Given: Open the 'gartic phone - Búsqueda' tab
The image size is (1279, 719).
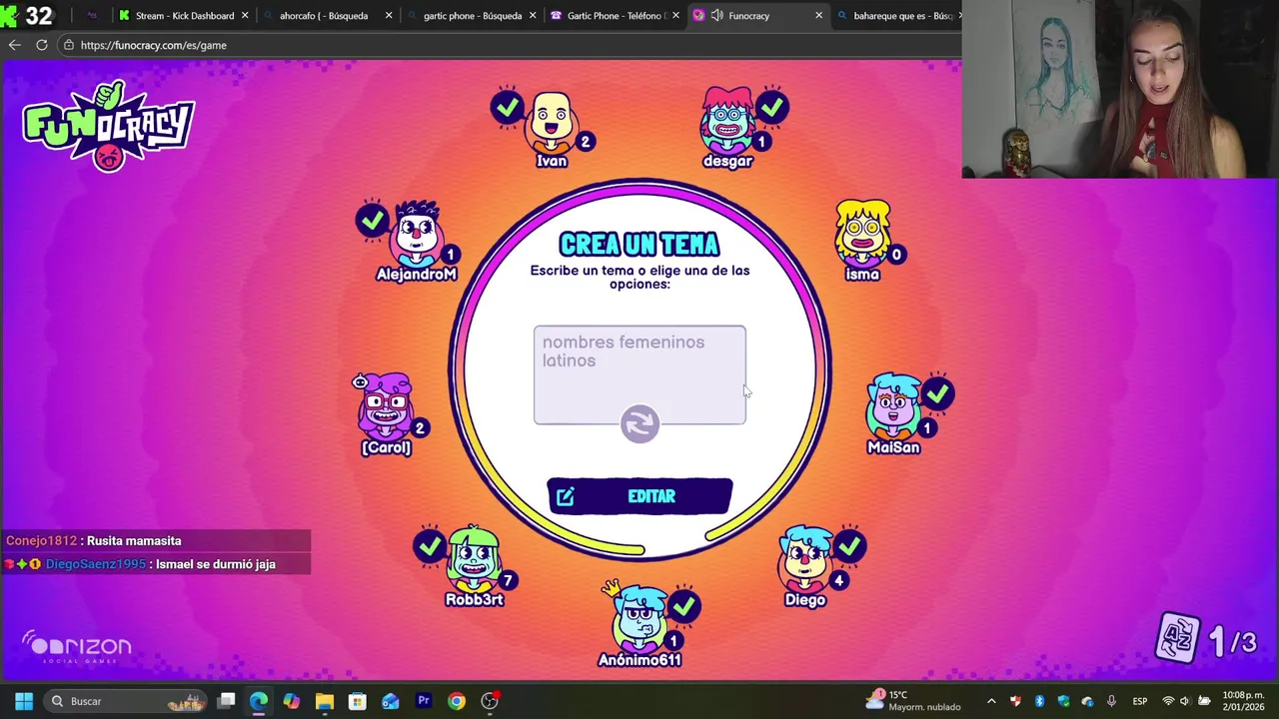Looking at the screenshot, I should 472,15.
